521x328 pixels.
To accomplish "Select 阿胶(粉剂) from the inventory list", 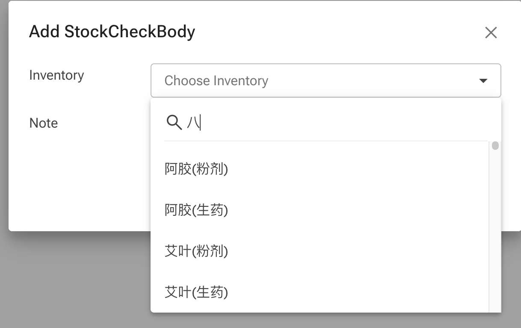I will pos(196,169).
